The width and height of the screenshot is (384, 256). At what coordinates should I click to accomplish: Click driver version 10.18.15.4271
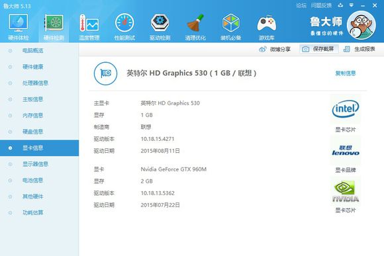[158, 139]
